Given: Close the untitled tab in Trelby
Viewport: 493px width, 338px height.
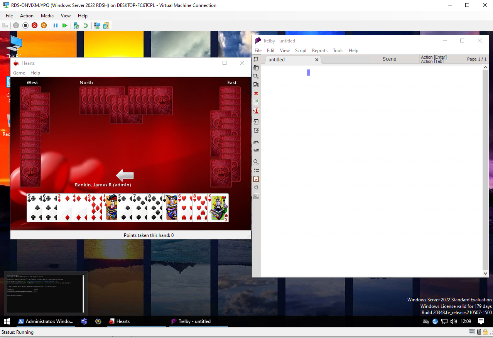Looking at the screenshot, I should (317, 60).
